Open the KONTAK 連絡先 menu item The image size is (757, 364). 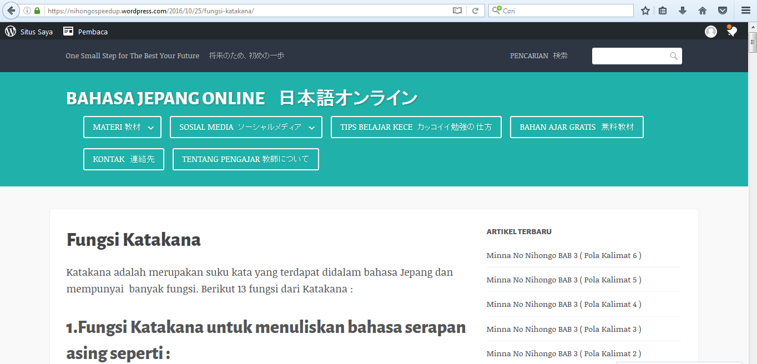click(x=124, y=159)
